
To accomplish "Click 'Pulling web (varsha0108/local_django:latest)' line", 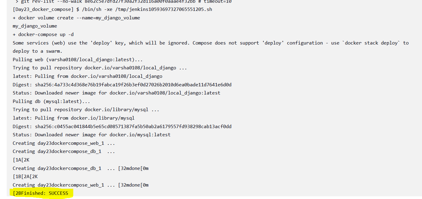I will pyautogui.click(x=78, y=60).
